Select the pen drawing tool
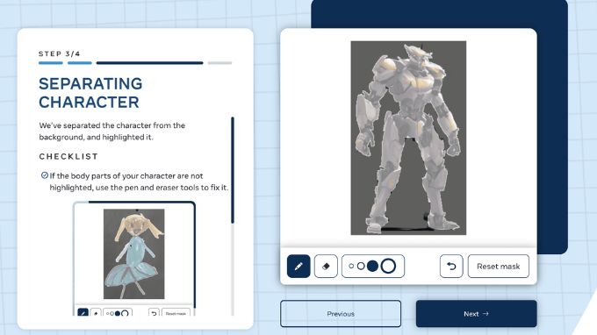 click(x=298, y=267)
